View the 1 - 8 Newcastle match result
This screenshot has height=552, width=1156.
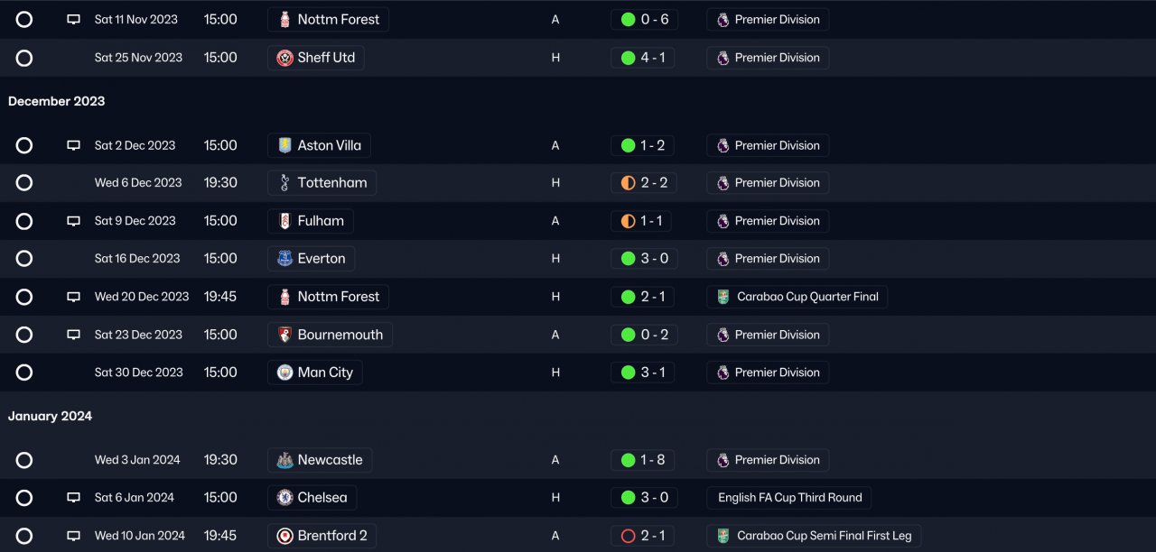click(643, 460)
